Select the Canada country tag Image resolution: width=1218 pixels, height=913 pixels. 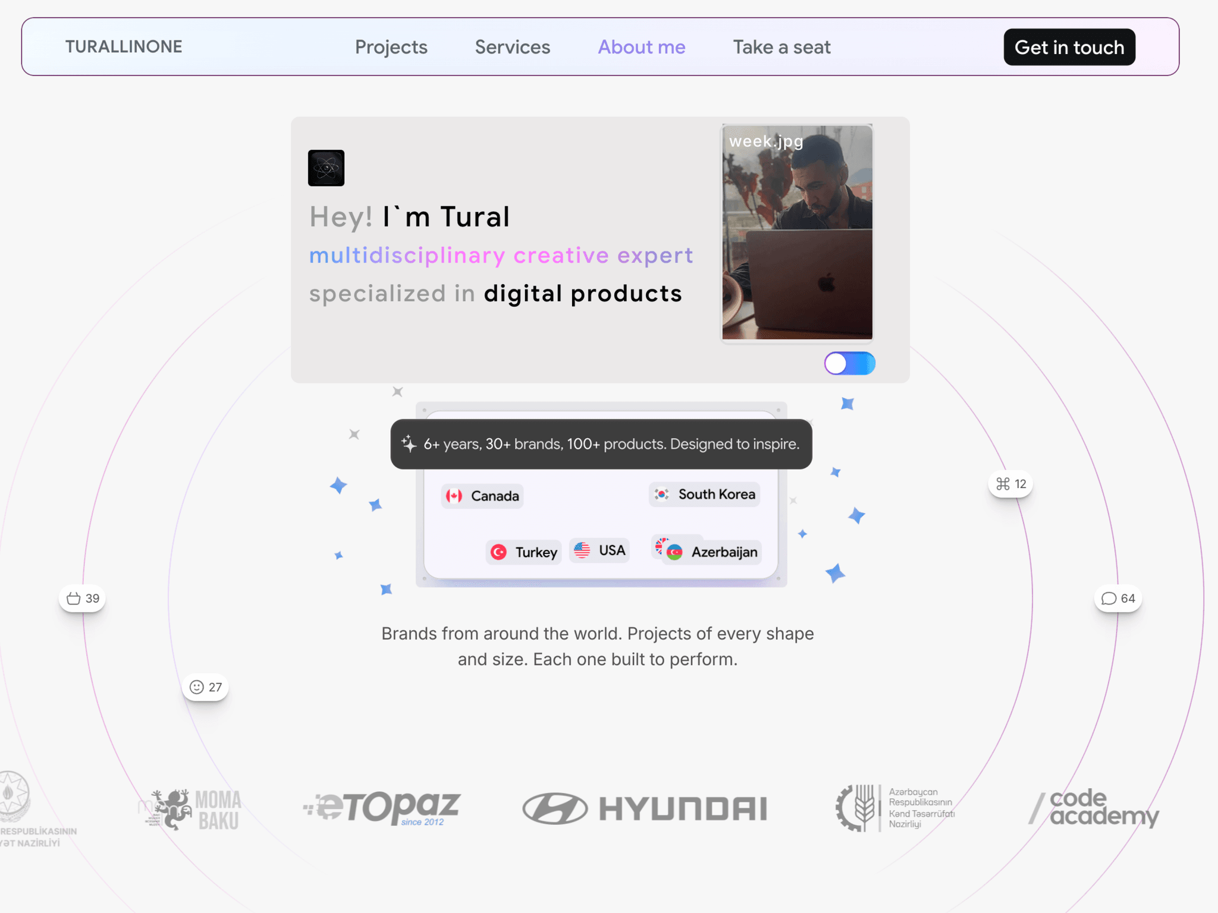(x=482, y=496)
